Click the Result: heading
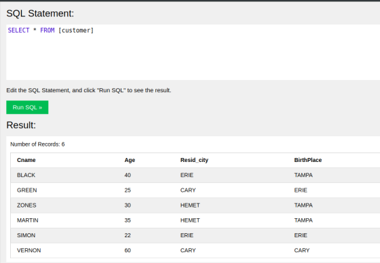Screen dimensions: 380x263 (x=21, y=125)
